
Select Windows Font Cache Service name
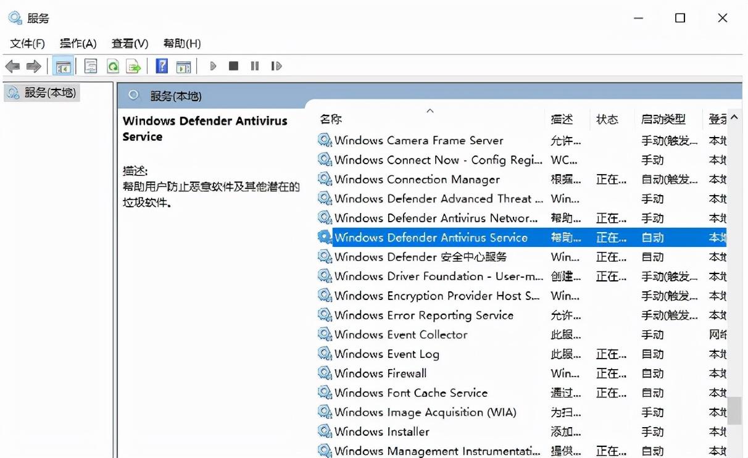click(x=411, y=393)
